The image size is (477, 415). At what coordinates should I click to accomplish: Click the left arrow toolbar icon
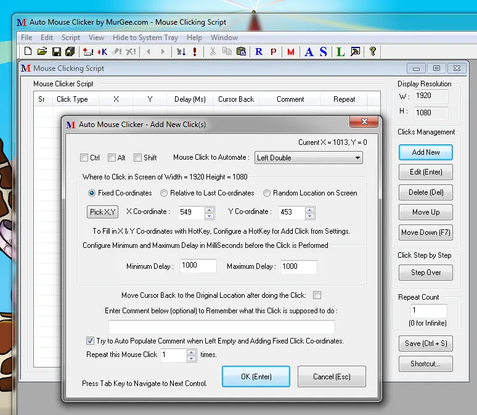click(149, 51)
